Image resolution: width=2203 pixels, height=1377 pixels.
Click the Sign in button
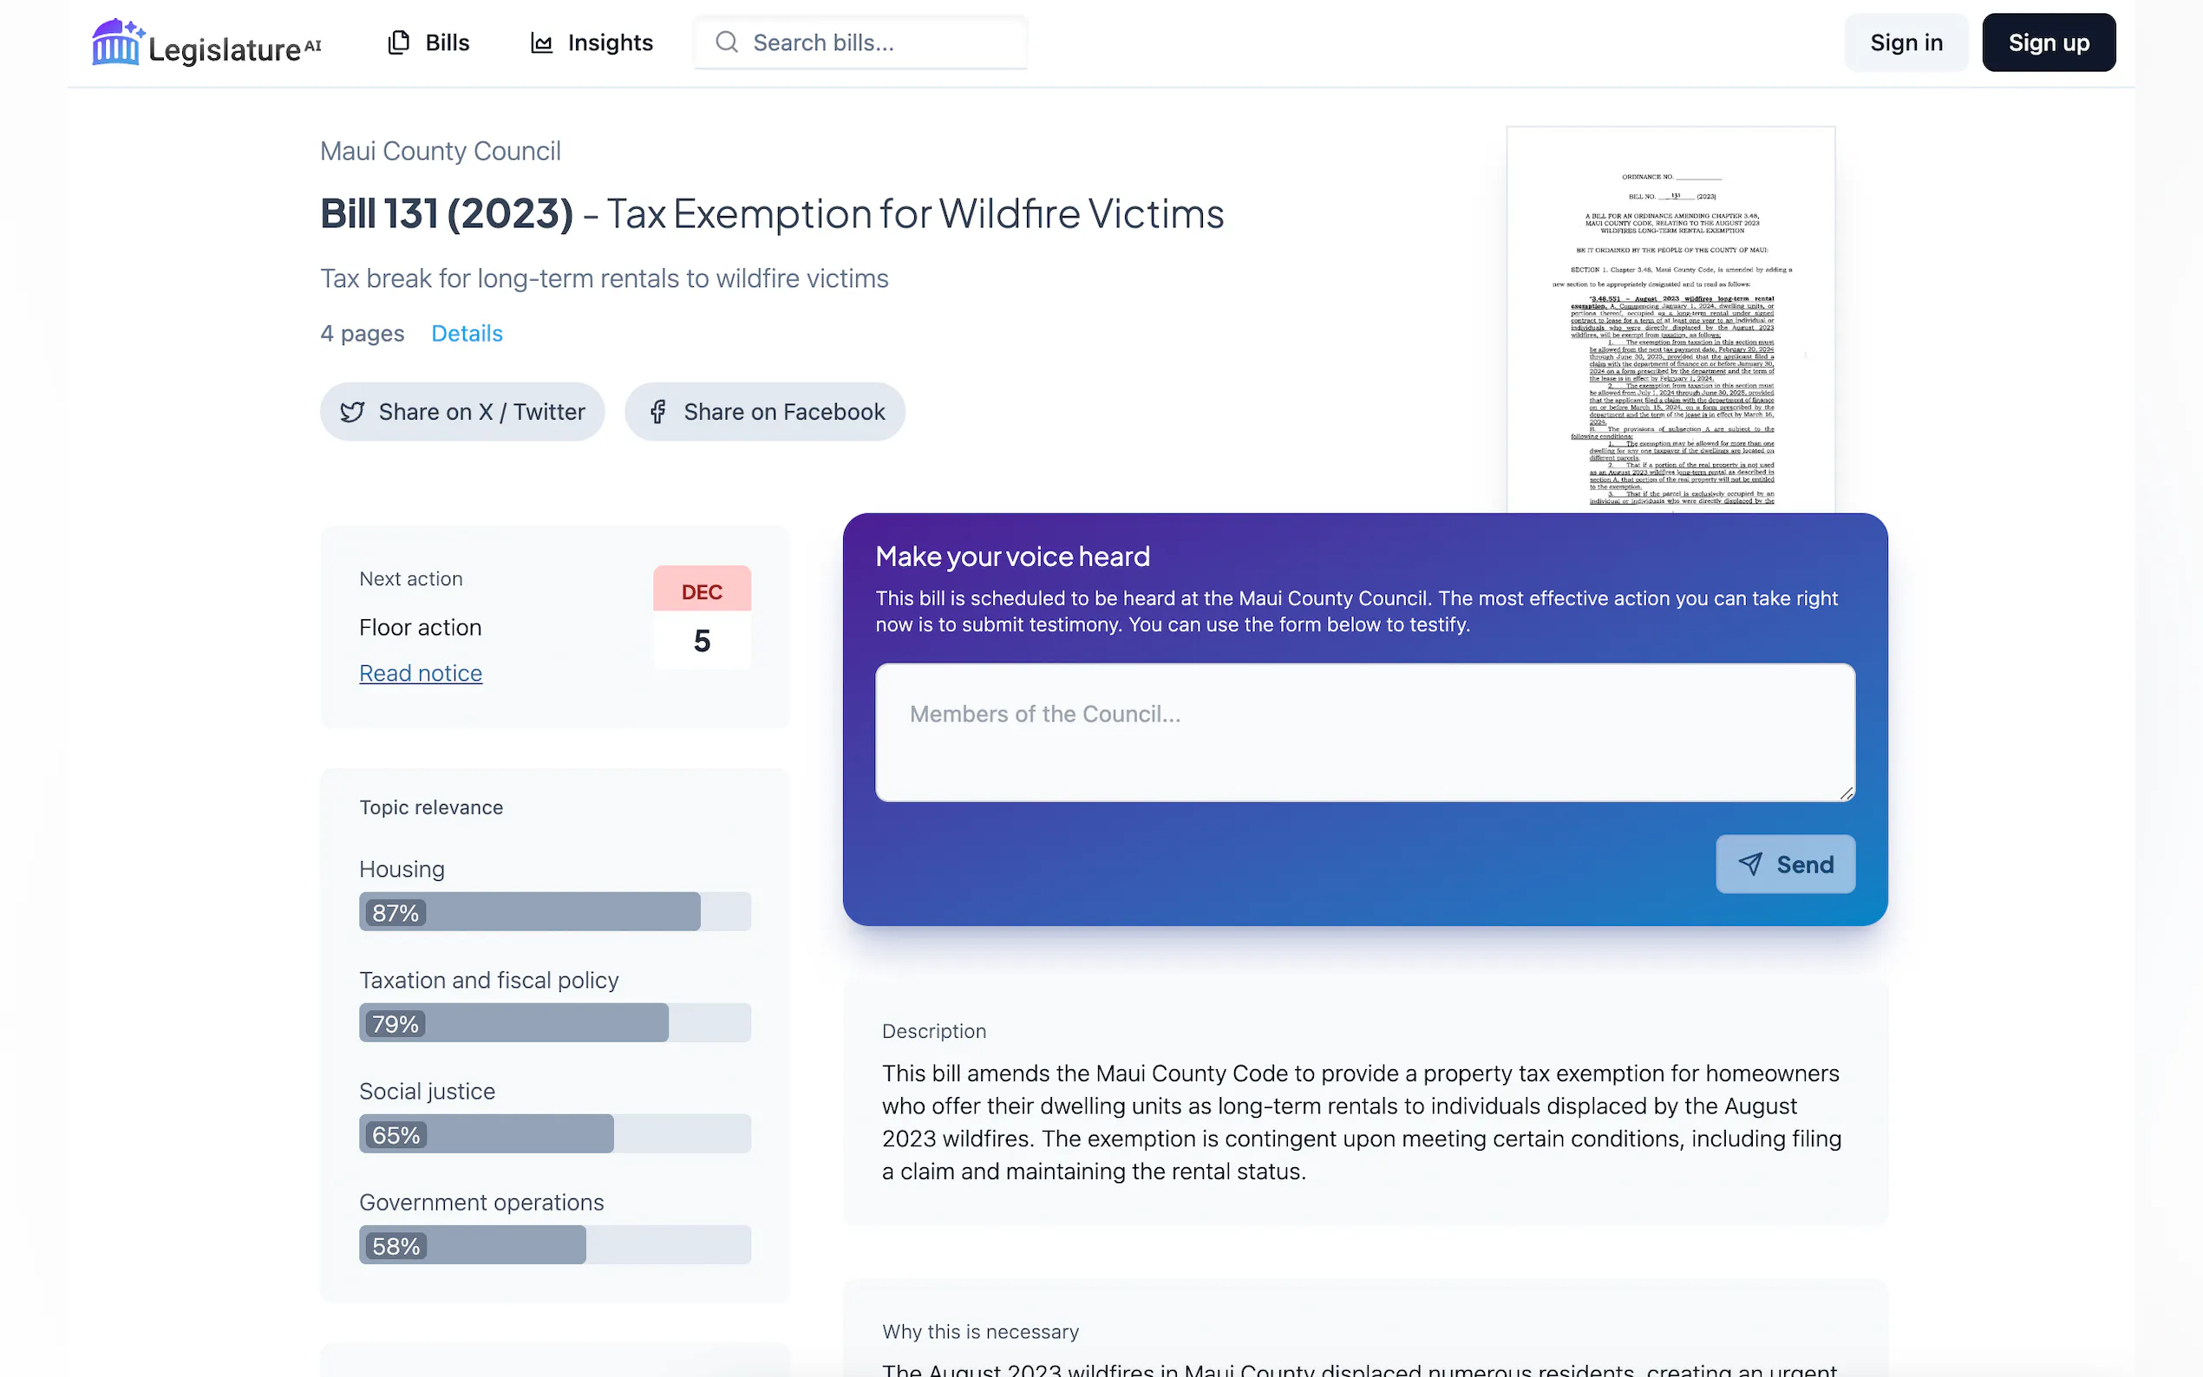1906,42
